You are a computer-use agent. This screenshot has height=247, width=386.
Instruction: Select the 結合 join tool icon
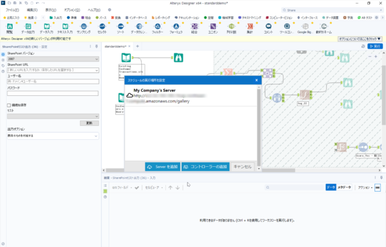click(194, 27)
